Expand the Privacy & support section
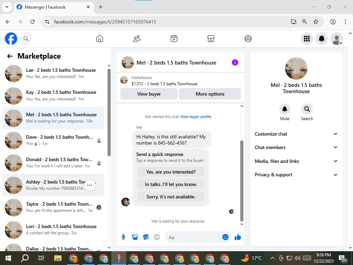This screenshot has width=353, height=265. [x=296, y=175]
